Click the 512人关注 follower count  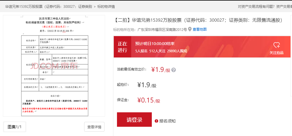click(157, 51)
